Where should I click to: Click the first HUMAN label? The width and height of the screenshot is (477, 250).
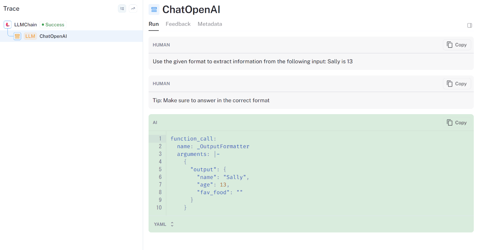pos(161,45)
